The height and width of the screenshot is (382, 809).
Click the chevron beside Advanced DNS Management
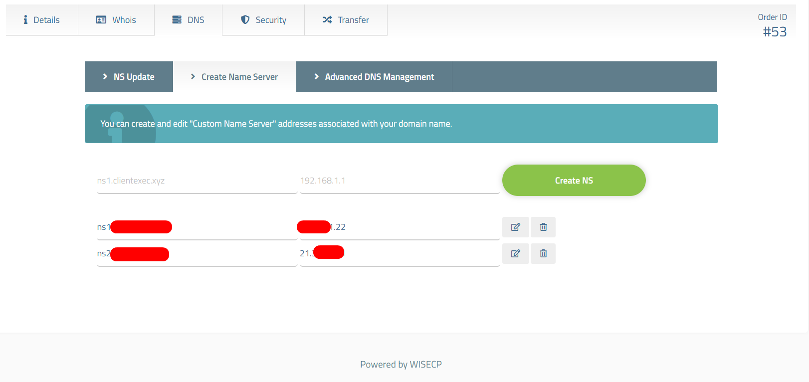click(x=316, y=76)
